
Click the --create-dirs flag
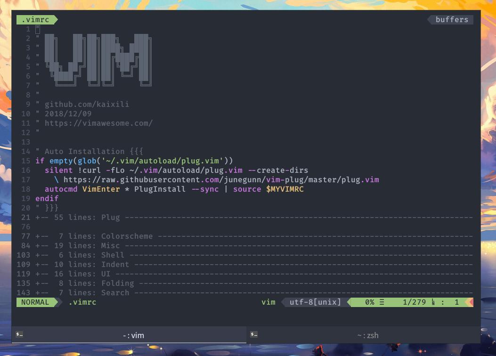[x=278, y=170]
